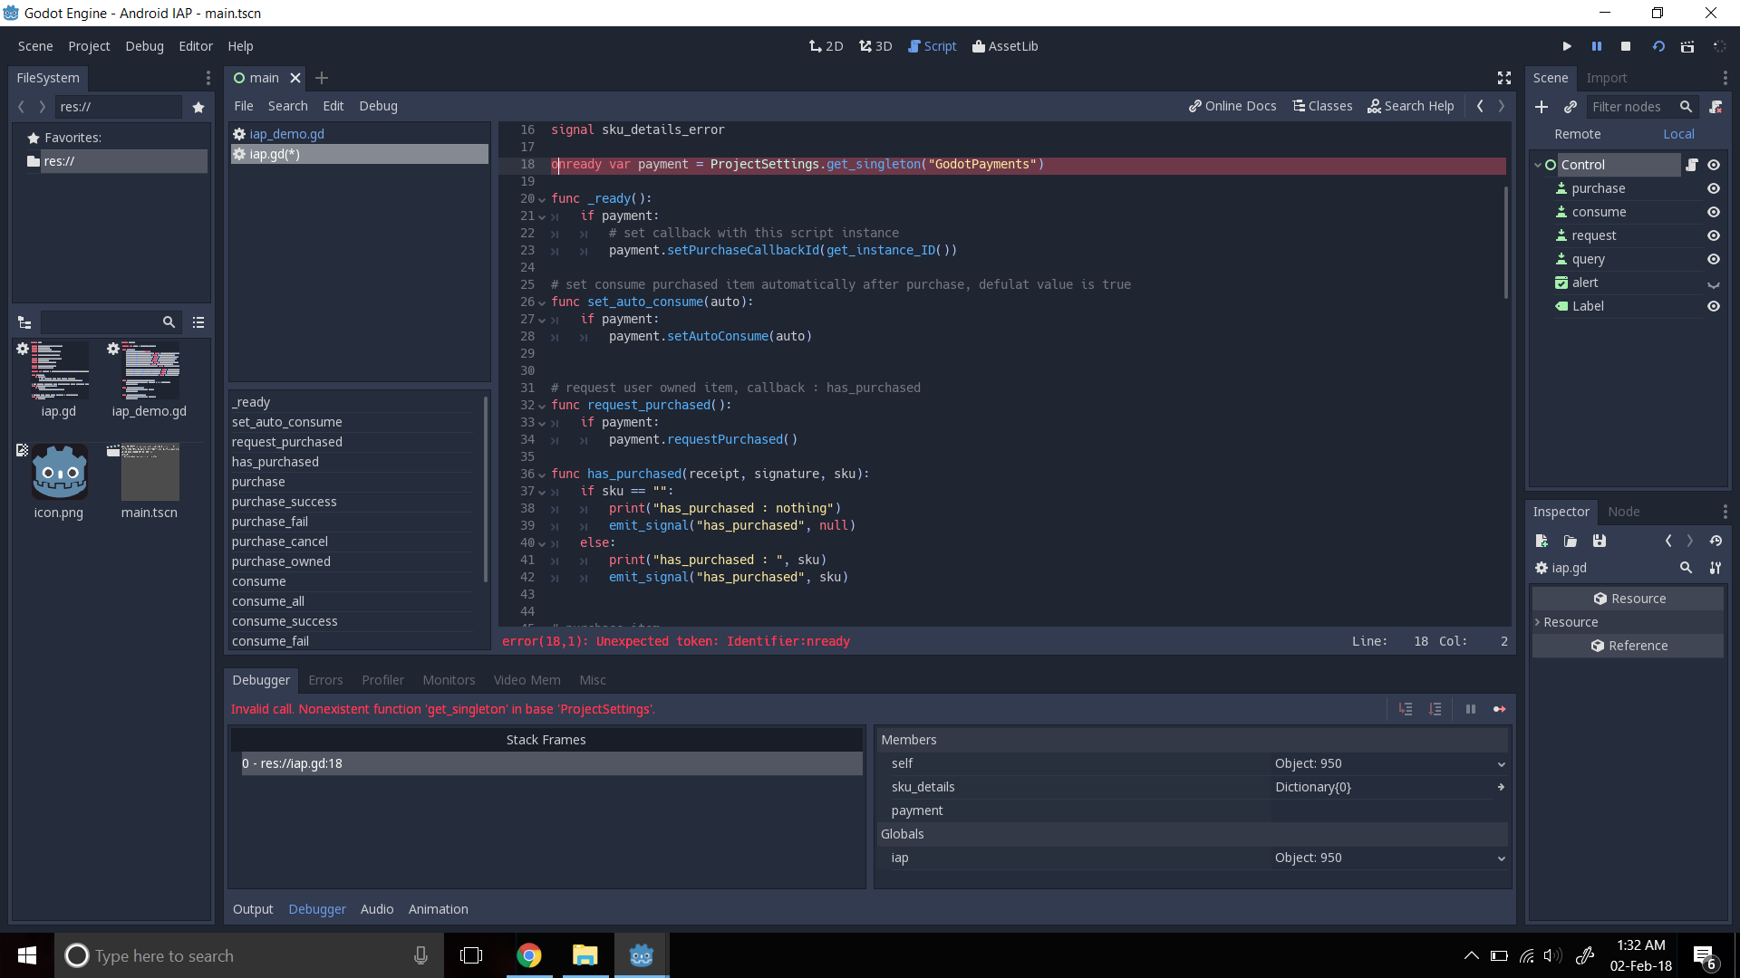
Task: Open the self Object dropdown in Members
Action: click(x=1502, y=763)
